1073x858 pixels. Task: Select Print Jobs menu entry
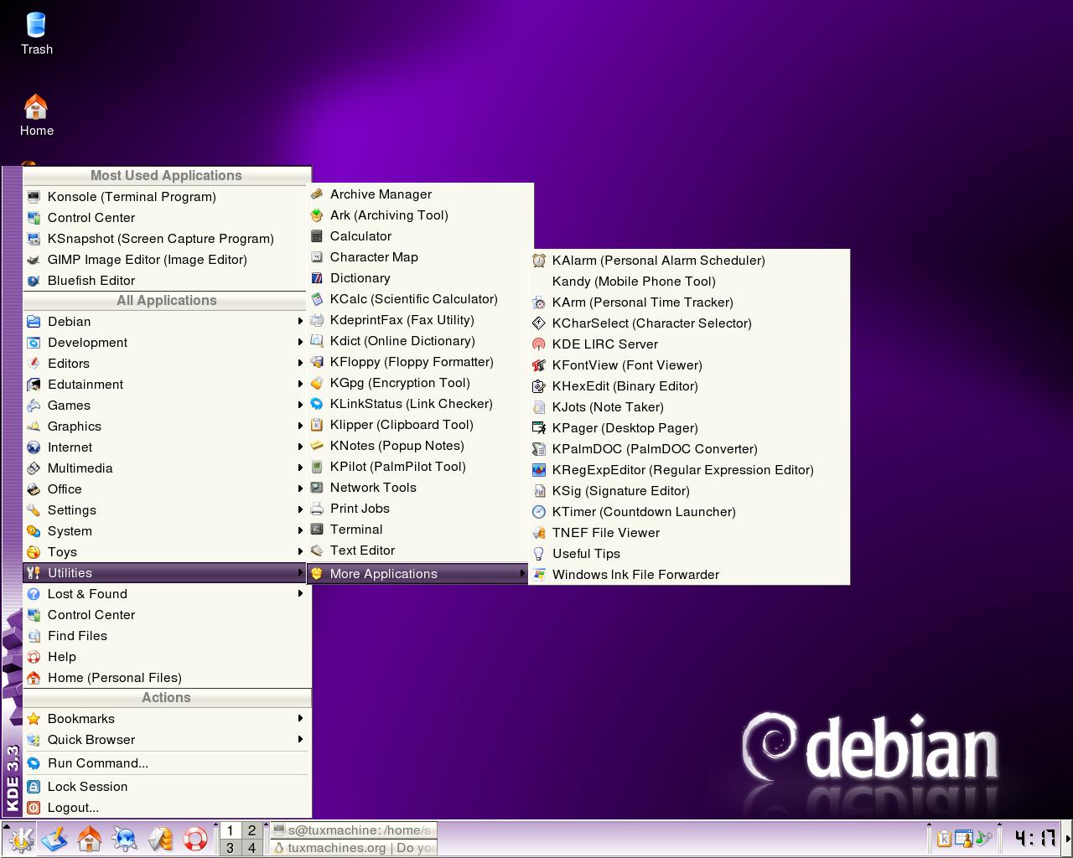(419, 509)
